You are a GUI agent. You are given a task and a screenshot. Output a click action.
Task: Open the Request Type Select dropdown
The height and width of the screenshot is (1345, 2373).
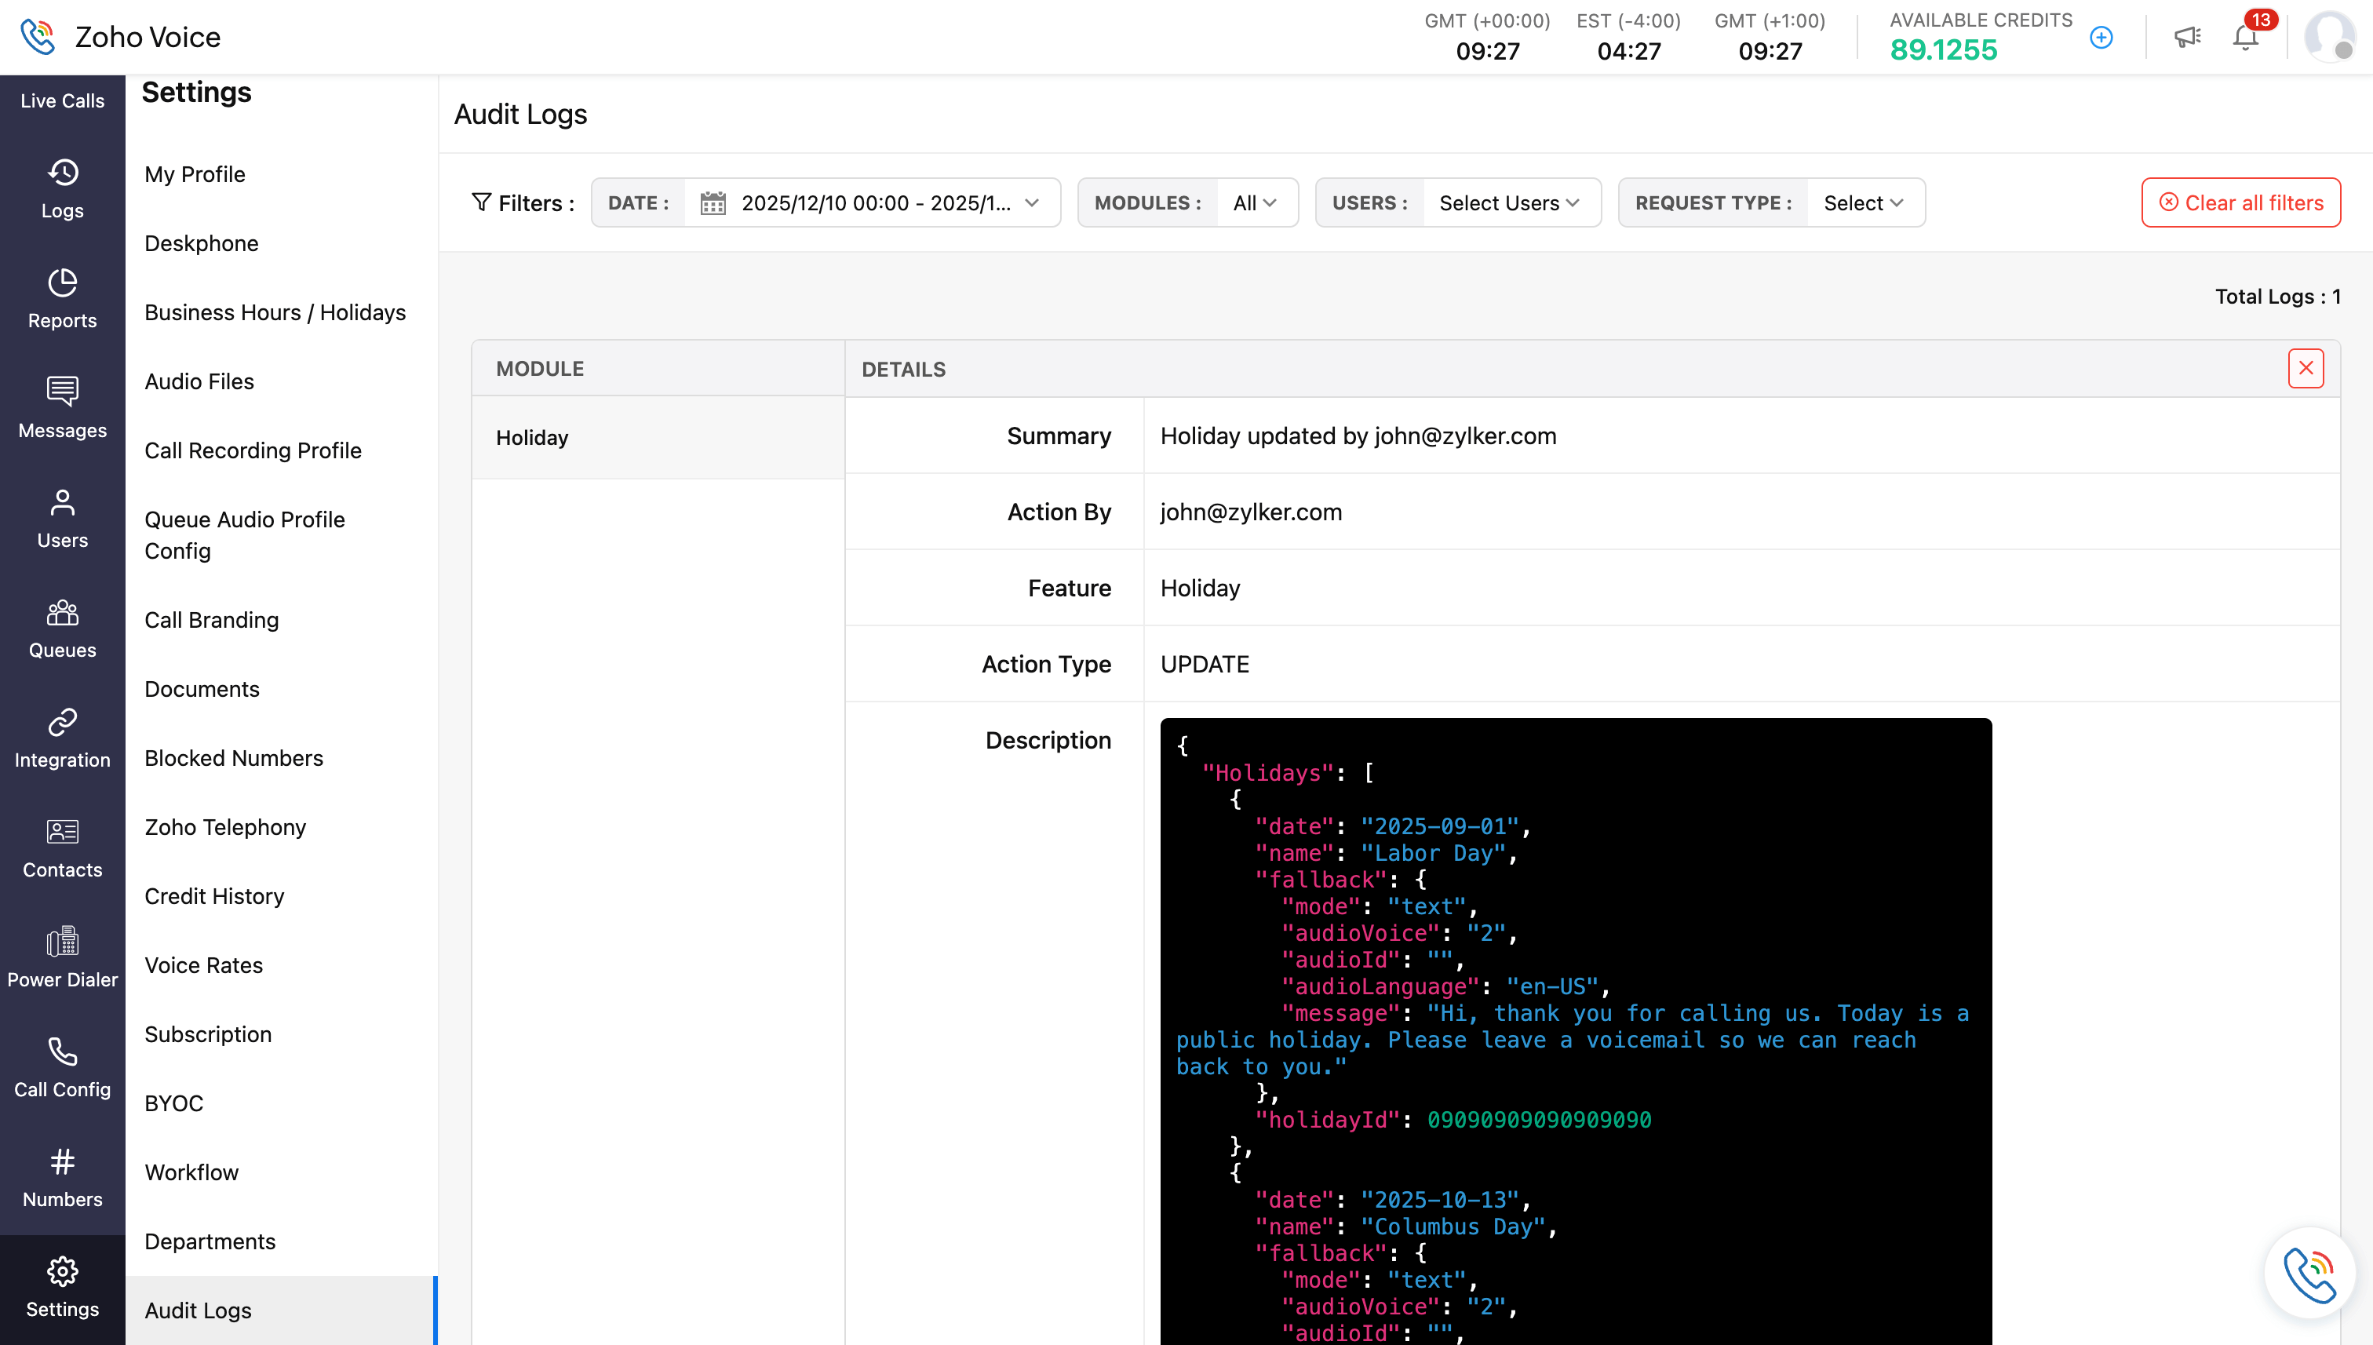pyautogui.click(x=1862, y=202)
